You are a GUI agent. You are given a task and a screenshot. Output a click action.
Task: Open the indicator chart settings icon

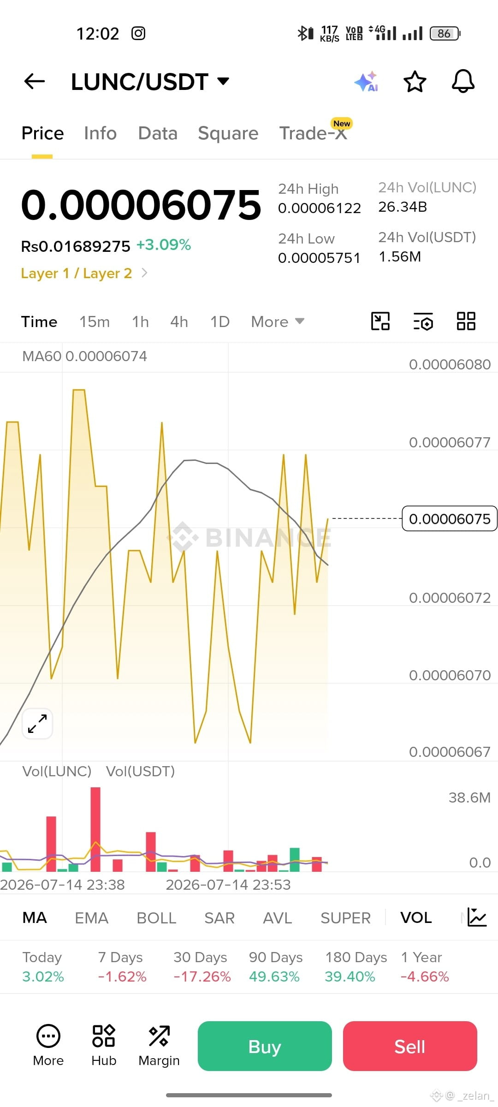[x=477, y=917]
